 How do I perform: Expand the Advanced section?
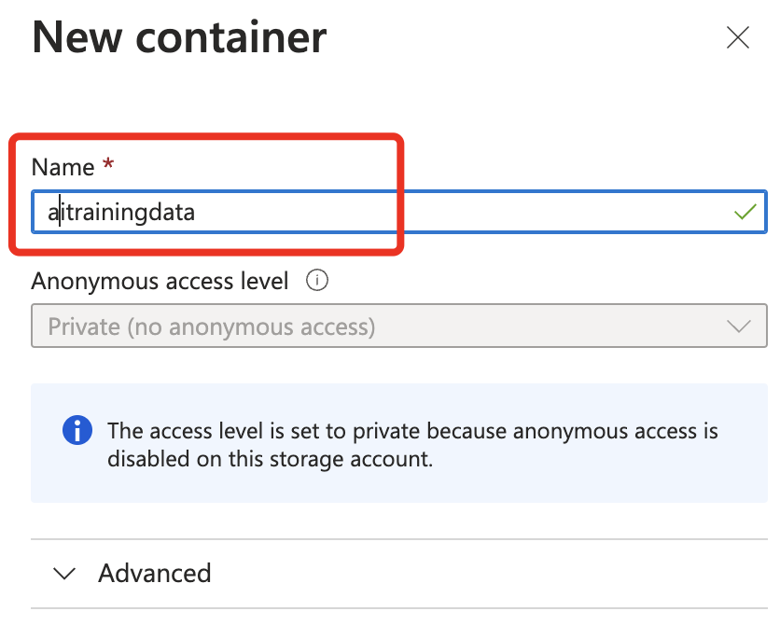click(399, 574)
